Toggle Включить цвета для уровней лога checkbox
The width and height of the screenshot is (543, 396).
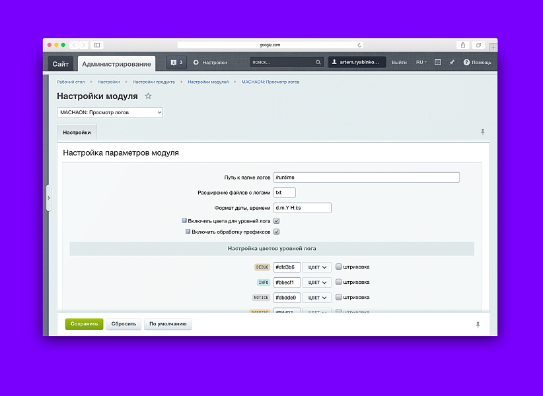277,221
